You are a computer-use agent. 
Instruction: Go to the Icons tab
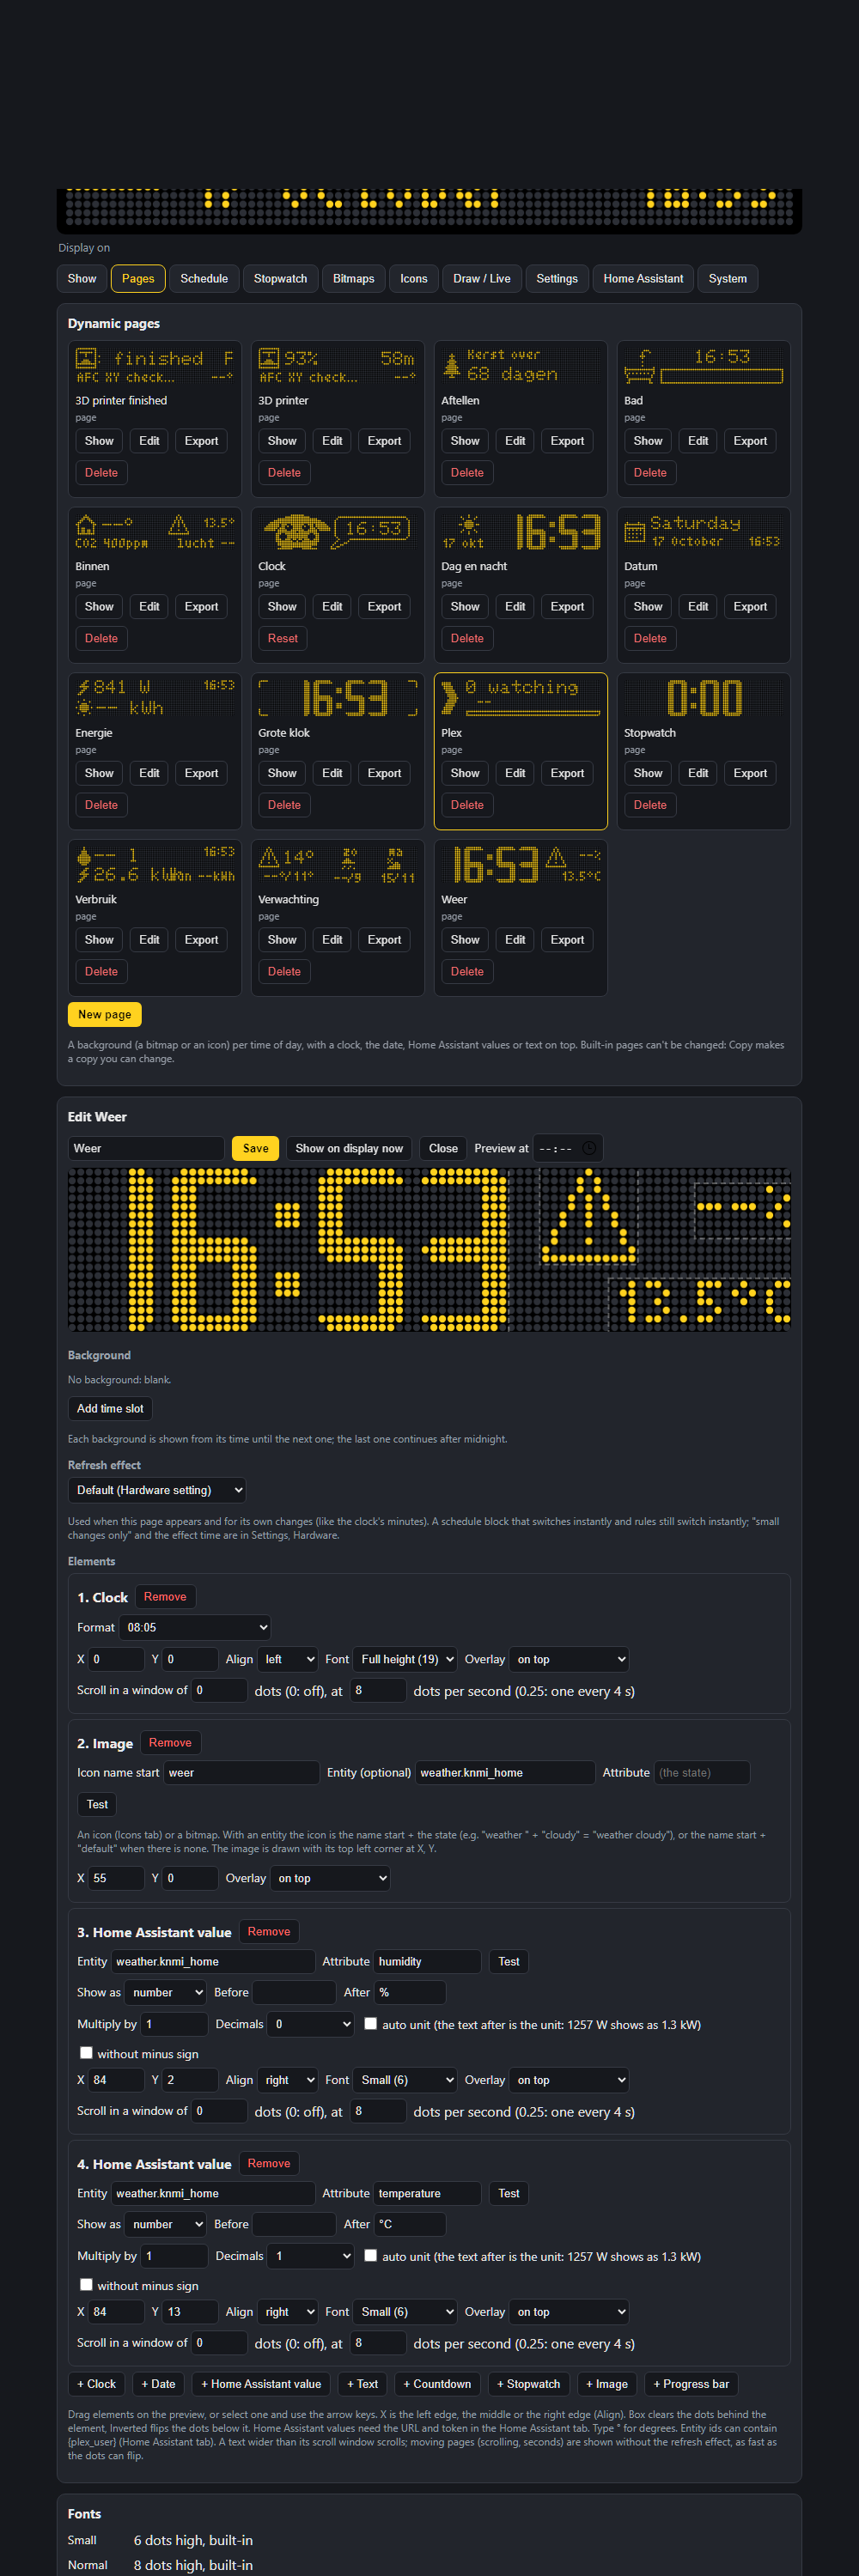[x=414, y=278]
